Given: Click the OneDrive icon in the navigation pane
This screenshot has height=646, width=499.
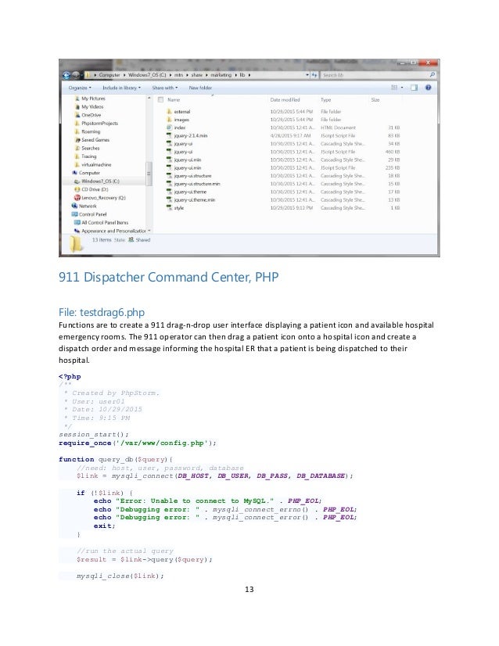Looking at the screenshot, I should 77,115.
